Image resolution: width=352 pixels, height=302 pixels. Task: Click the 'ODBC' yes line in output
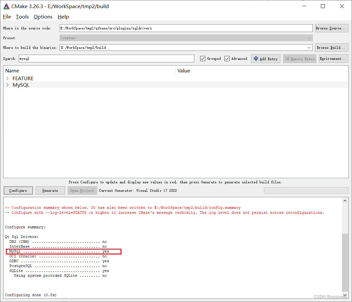click(x=59, y=261)
